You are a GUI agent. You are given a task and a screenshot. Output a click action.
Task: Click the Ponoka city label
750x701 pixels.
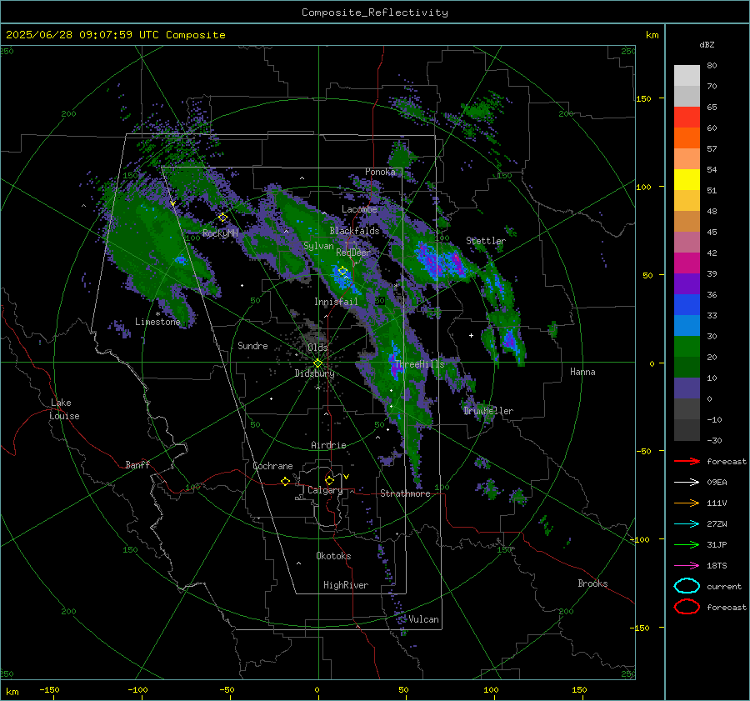380,172
